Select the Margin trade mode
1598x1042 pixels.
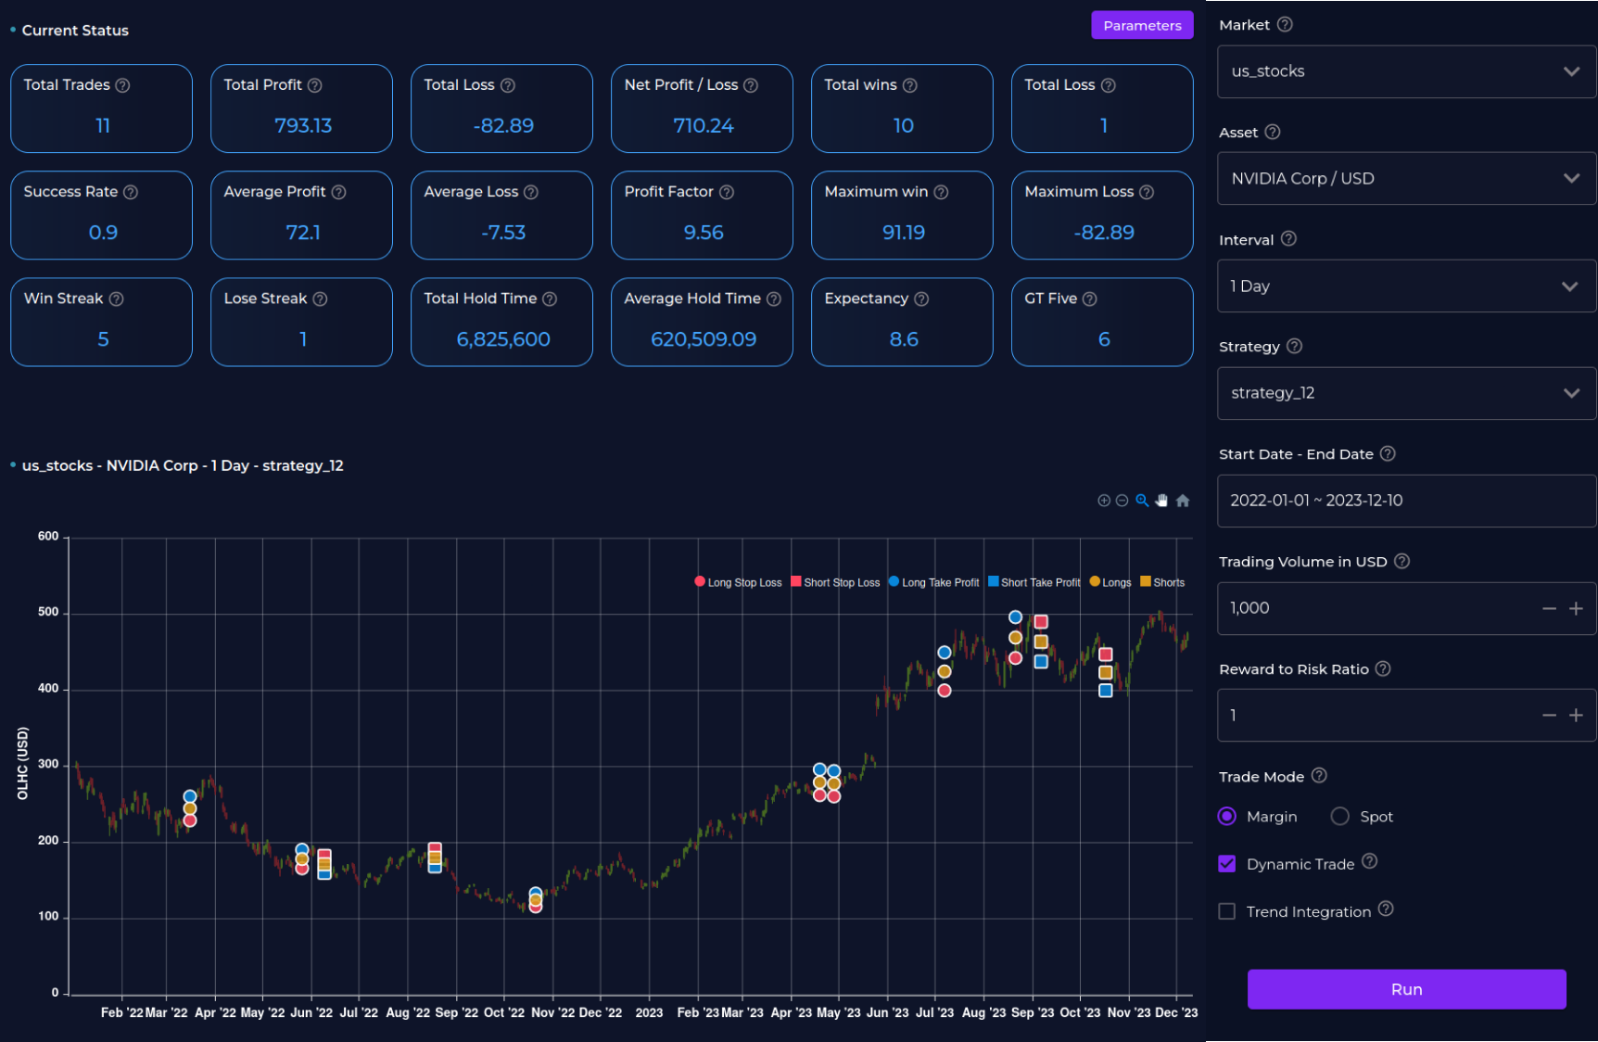(x=1227, y=817)
